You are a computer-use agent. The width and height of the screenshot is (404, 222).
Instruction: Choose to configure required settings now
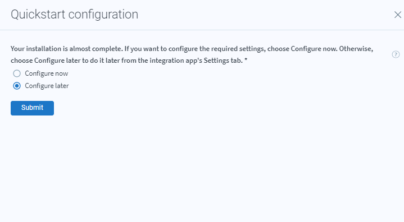pos(17,73)
